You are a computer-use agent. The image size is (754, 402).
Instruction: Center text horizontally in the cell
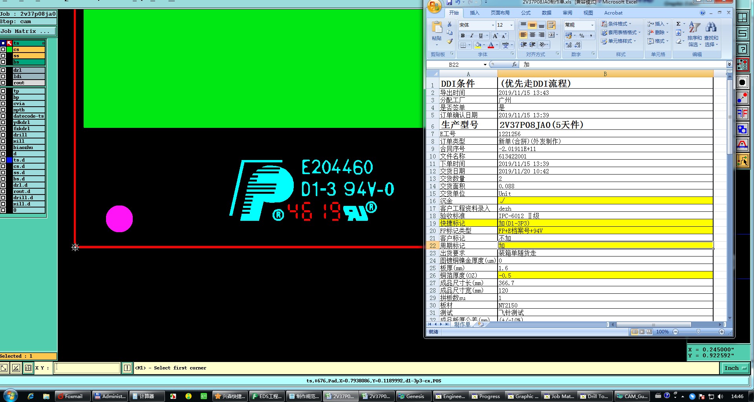[532, 35]
